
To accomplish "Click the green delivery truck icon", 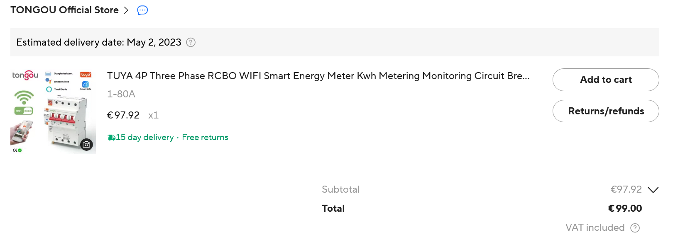I will coord(111,138).
